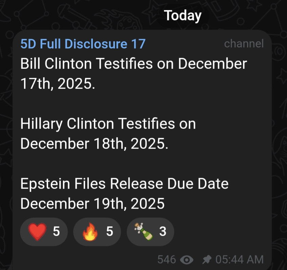
Task: Click the count 3 beside the champagne bottle
Action: tap(163, 232)
